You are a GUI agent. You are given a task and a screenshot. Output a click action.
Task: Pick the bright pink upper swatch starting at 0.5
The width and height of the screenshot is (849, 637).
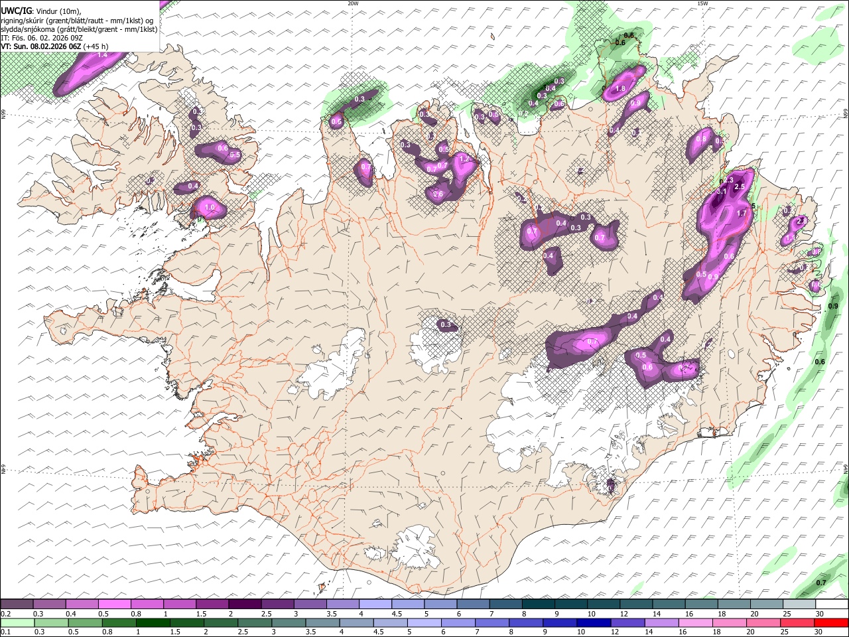[114, 604]
